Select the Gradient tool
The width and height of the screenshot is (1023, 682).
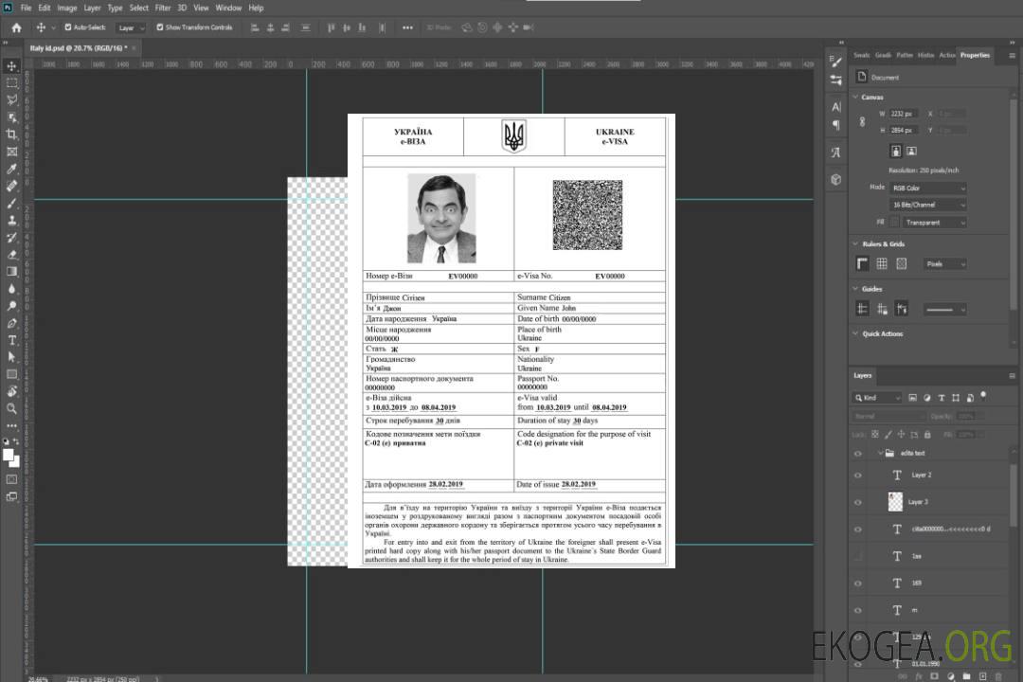point(11,272)
